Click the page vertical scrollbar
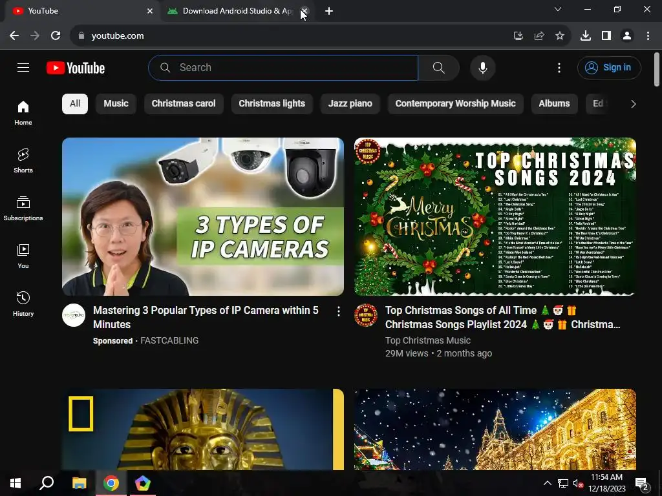The width and height of the screenshot is (662, 496). 657,69
